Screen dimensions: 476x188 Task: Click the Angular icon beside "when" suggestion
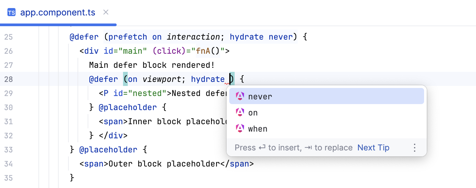(x=240, y=129)
